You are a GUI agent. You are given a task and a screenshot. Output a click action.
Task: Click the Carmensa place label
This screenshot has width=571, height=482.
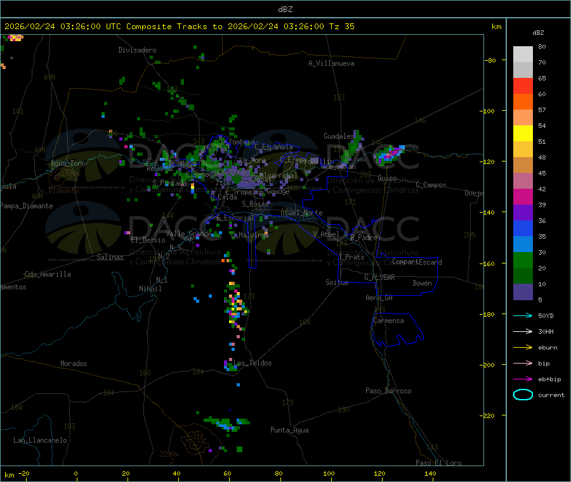(388, 320)
